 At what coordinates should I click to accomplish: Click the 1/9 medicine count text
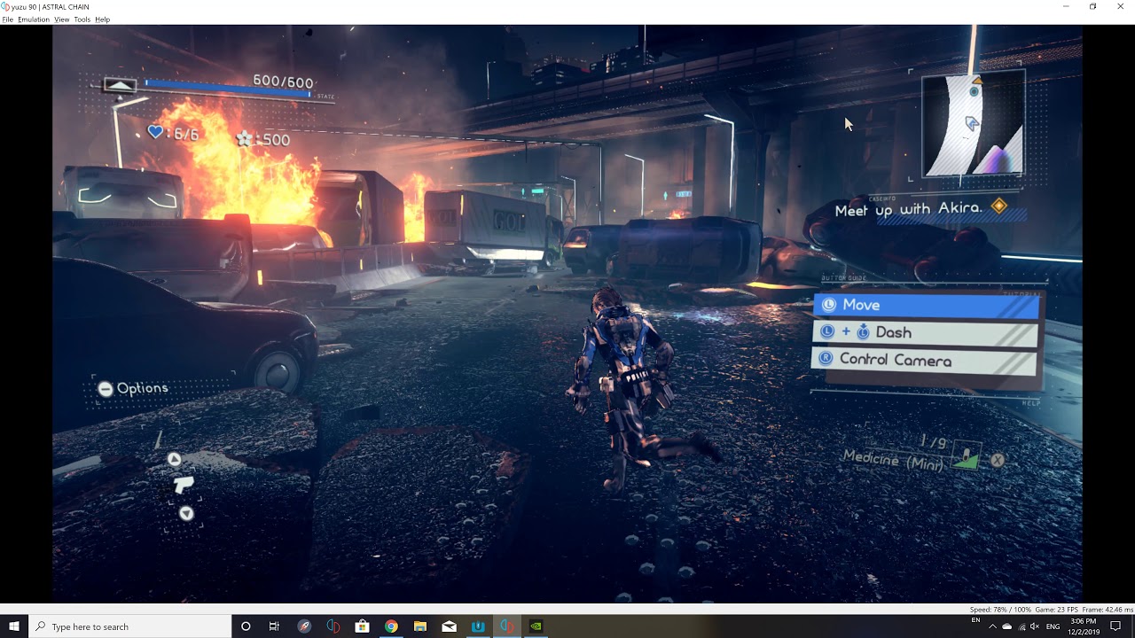click(933, 441)
